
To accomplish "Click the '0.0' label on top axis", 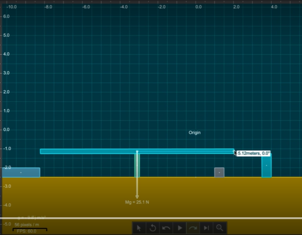I will tap(198, 7).
